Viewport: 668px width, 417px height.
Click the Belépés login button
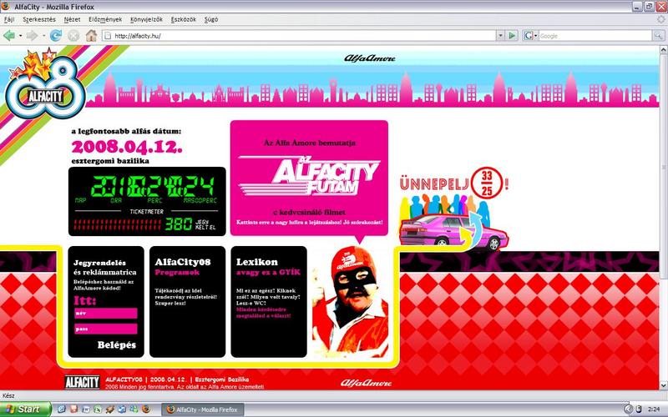pyautogui.click(x=117, y=345)
